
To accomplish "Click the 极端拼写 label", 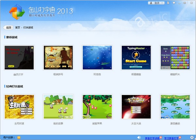I will click(58, 74).
